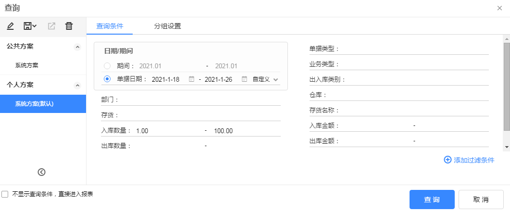Click the edit pencil icon
The height and width of the screenshot is (212, 510).
(x=10, y=26)
